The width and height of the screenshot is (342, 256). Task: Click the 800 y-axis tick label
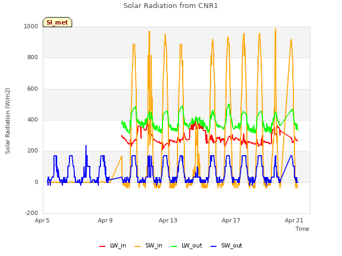point(33,57)
